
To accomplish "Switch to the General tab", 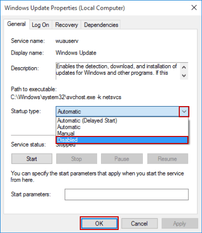I will pyautogui.click(x=17, y=24).
